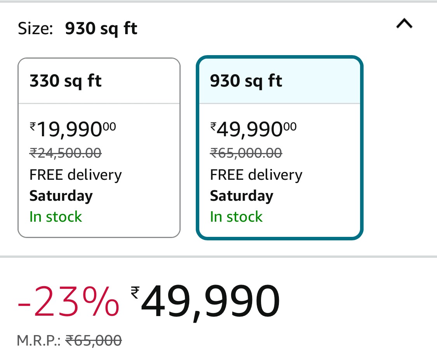Screen dimensions: 437x358
Task: Select the 330 sq ft size option
Action: (x=99, y=148)
